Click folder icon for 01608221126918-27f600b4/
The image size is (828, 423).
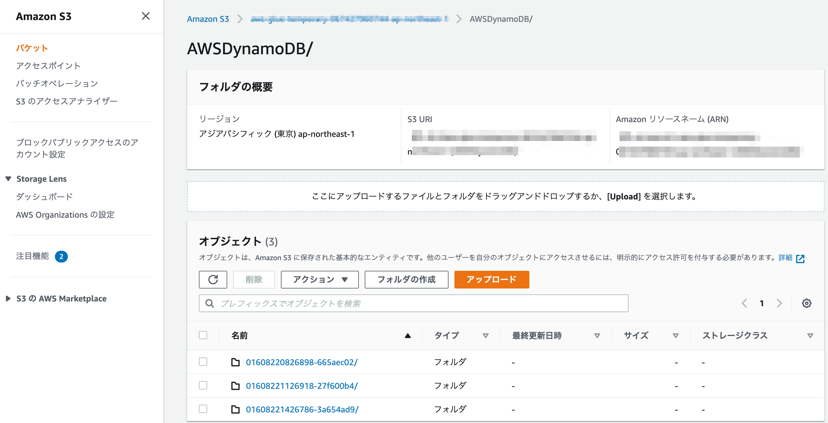pyautogui.click(x=235, y=386)
